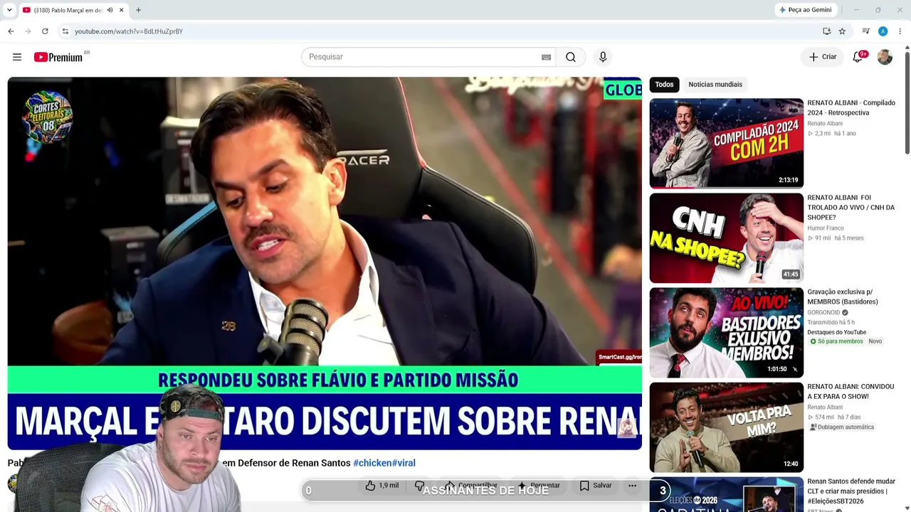Screen dimensions: 911x512
Task: Expand the browser tab search dropdown
Action: [x=9, y=10]
